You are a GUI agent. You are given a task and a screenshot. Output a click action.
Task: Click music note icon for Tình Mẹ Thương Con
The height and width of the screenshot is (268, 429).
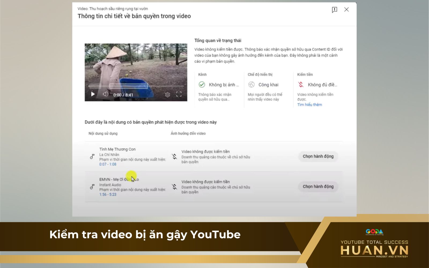pyautogui.click(x=92, y=157)
